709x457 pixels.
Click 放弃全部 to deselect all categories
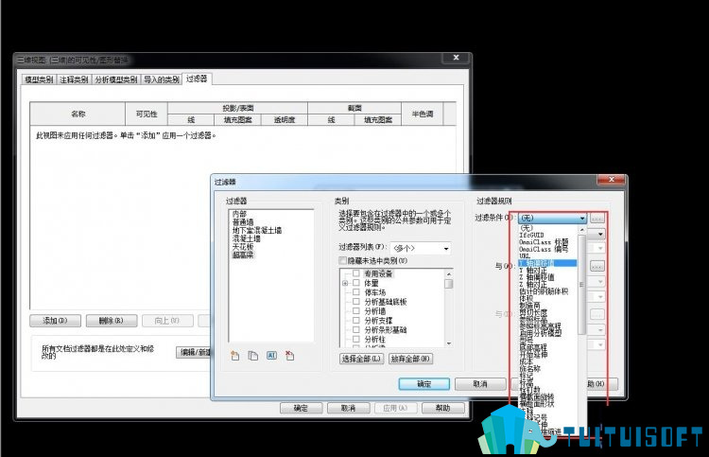tap(410, 359)
